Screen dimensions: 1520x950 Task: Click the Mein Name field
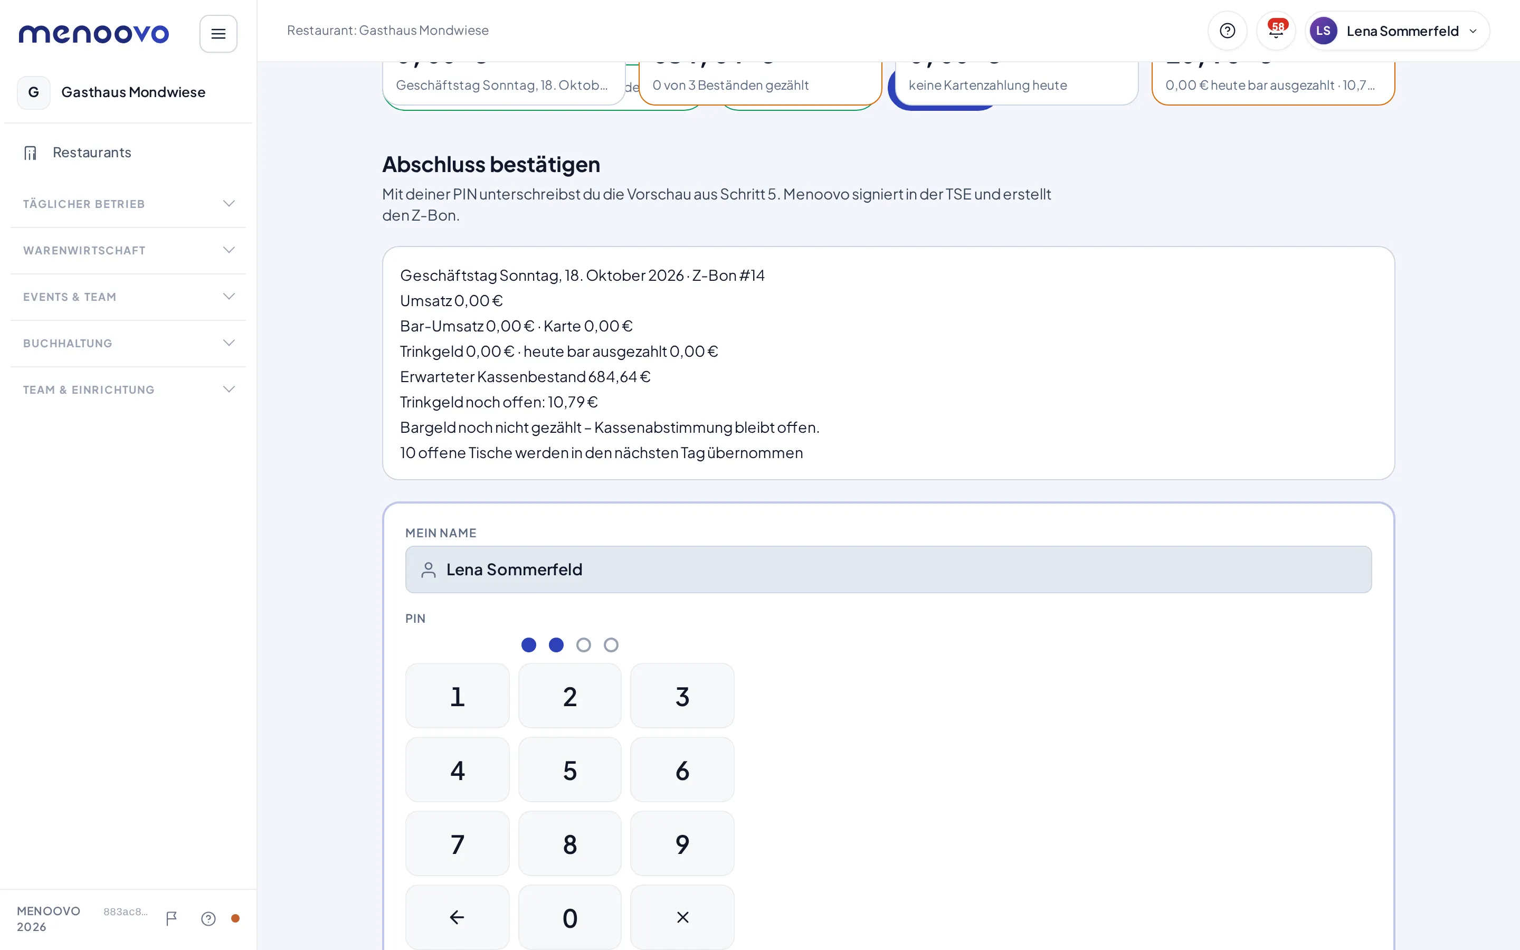click(888, 569)
